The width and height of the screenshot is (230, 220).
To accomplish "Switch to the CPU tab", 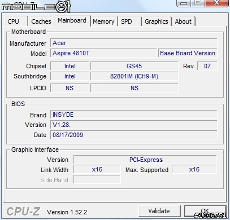I will [x=16, y=21].
